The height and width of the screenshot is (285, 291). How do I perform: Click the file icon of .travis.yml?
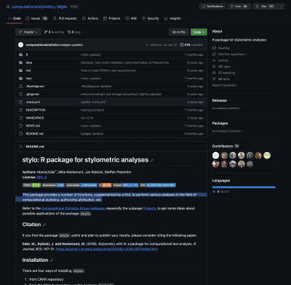click(21, 102)
